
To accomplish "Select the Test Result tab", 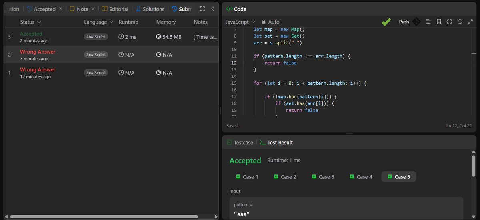I will (276, 143).
